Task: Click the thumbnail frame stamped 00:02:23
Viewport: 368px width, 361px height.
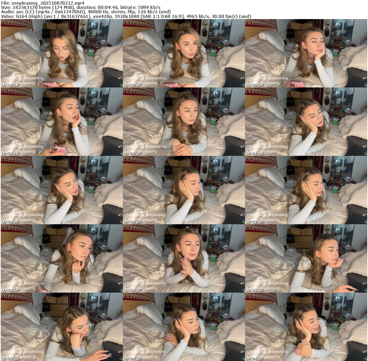Action: 184,190
